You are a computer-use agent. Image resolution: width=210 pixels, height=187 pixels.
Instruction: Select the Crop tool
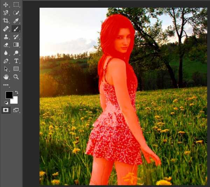pyautogui.click(x=6, y=21)
